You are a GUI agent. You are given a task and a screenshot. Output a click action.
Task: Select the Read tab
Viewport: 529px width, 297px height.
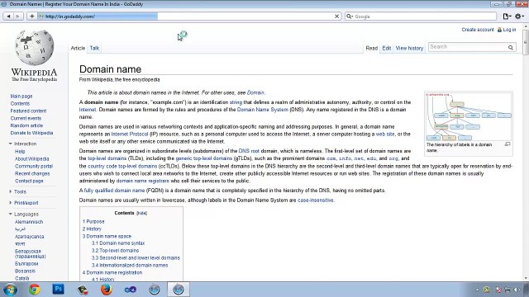click(x=372, y=48)
